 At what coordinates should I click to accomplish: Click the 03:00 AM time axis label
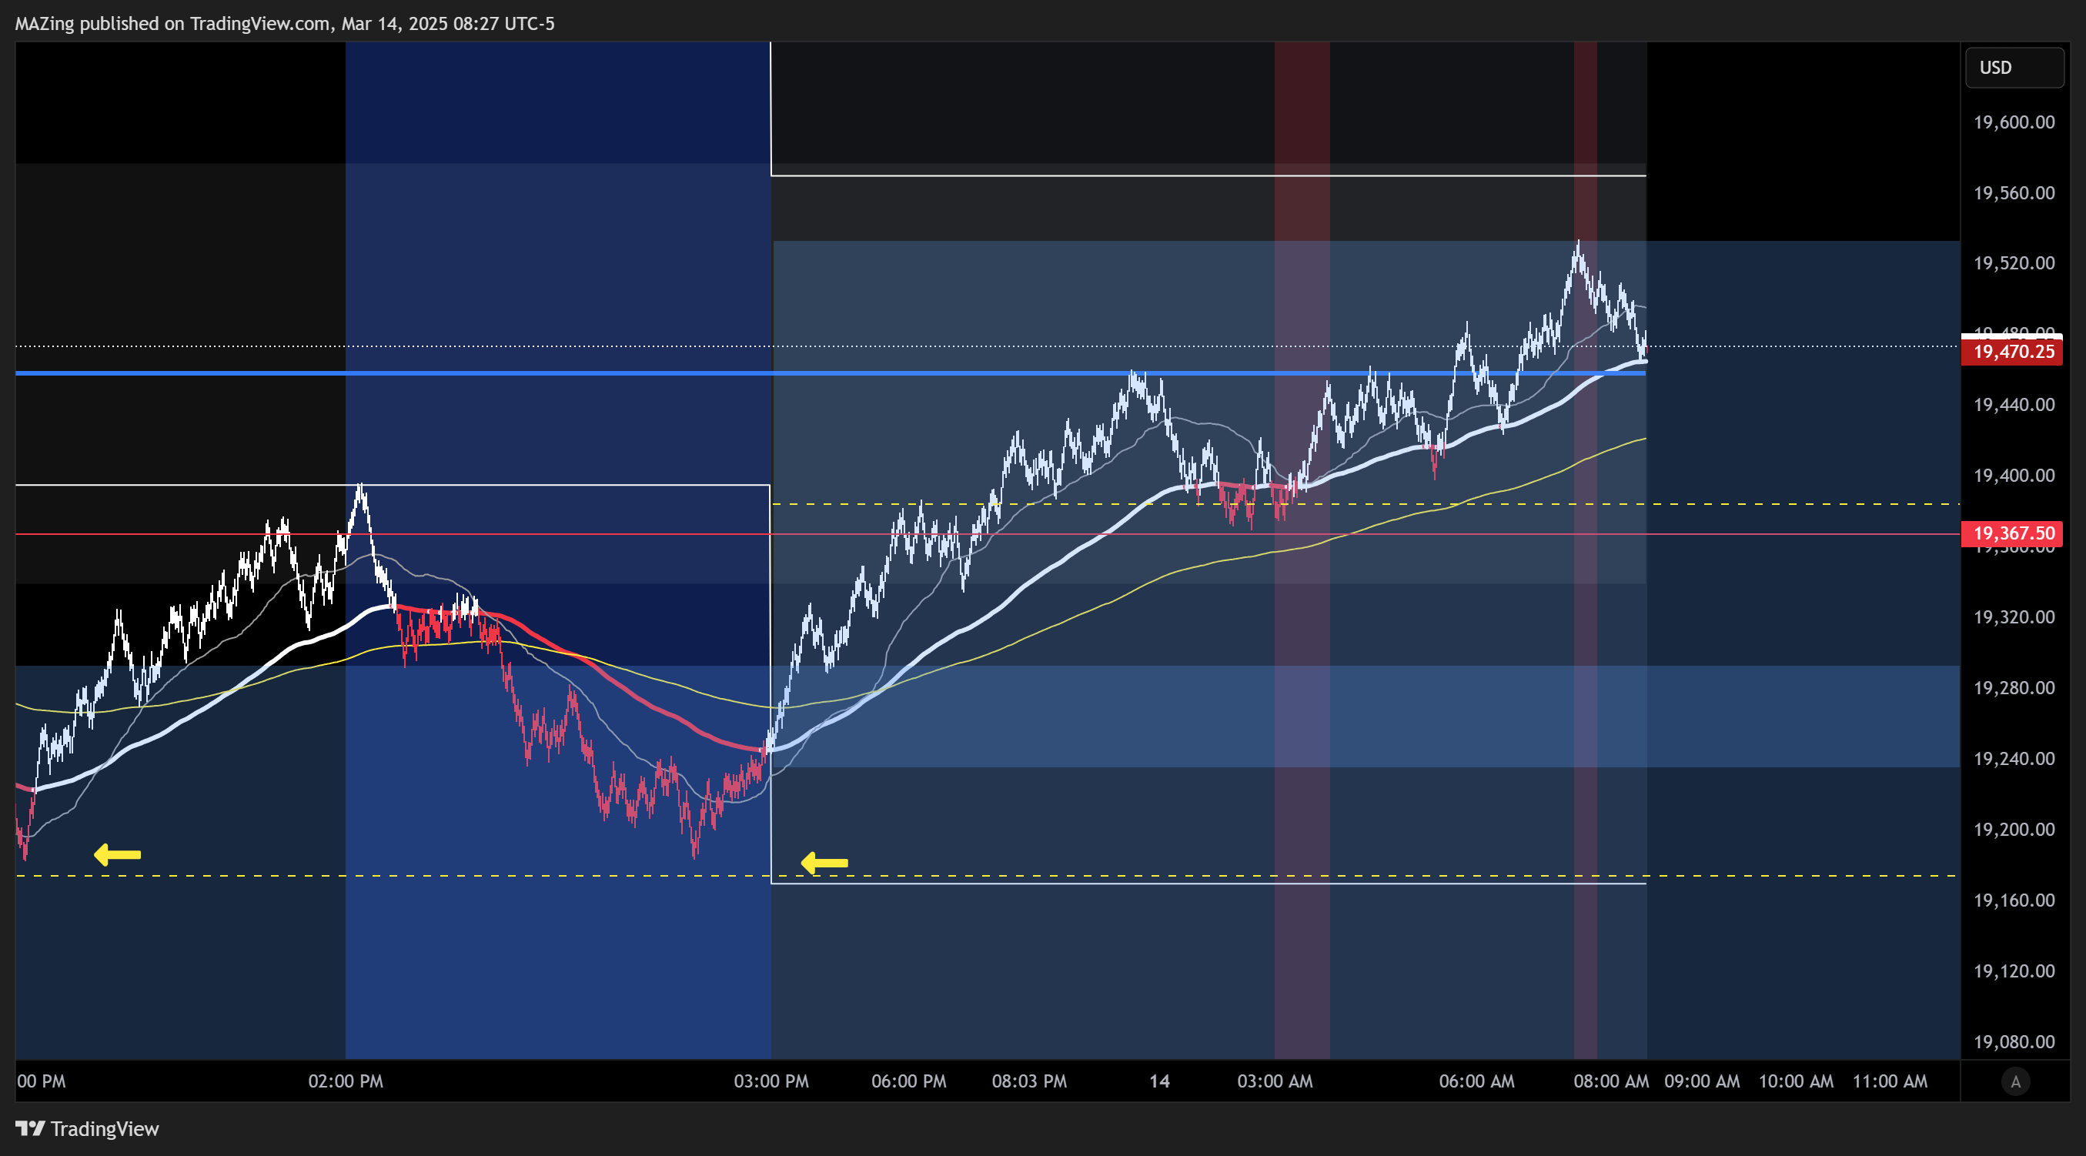click(x=1275, y=1081)
